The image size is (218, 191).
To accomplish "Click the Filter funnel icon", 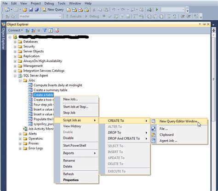I will (45, 30).
